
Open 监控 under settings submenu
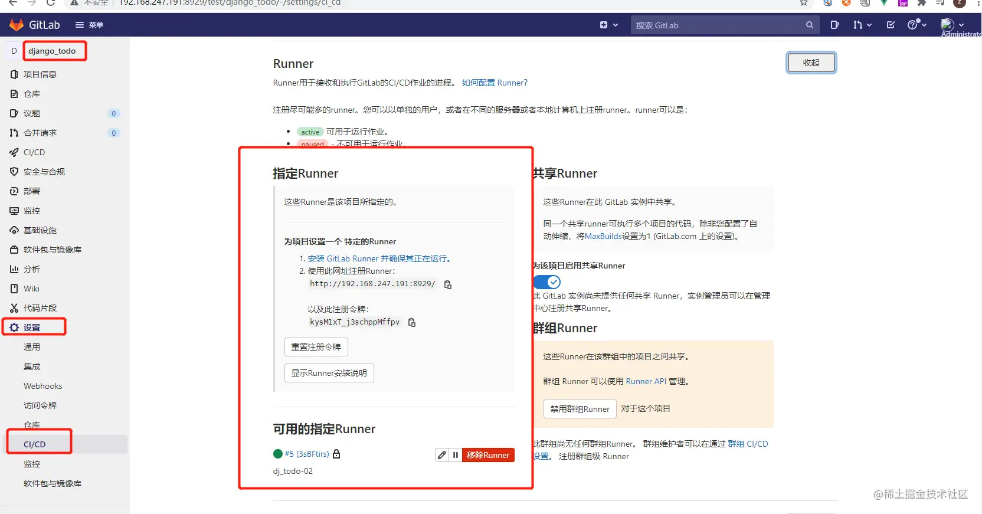click(x=32, y=464)
